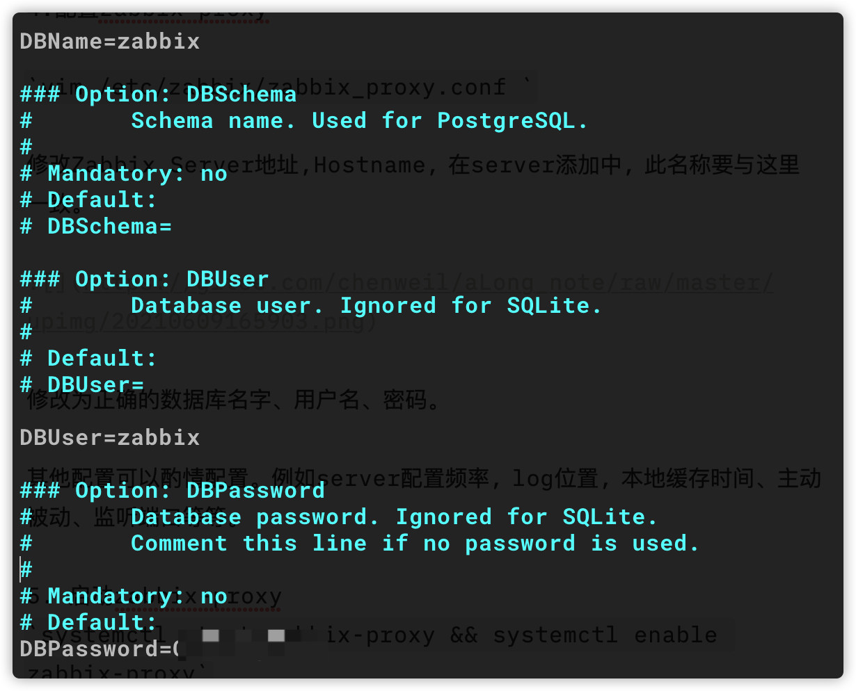Click 'Comment this line if no password' text
Image resolution: width=856 pixels, height=691 pixels.
(x=353, y=544)
